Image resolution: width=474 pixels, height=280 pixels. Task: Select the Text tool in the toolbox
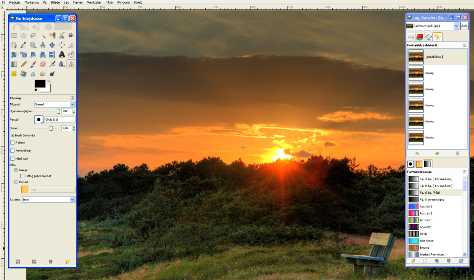tap(62, 54)
